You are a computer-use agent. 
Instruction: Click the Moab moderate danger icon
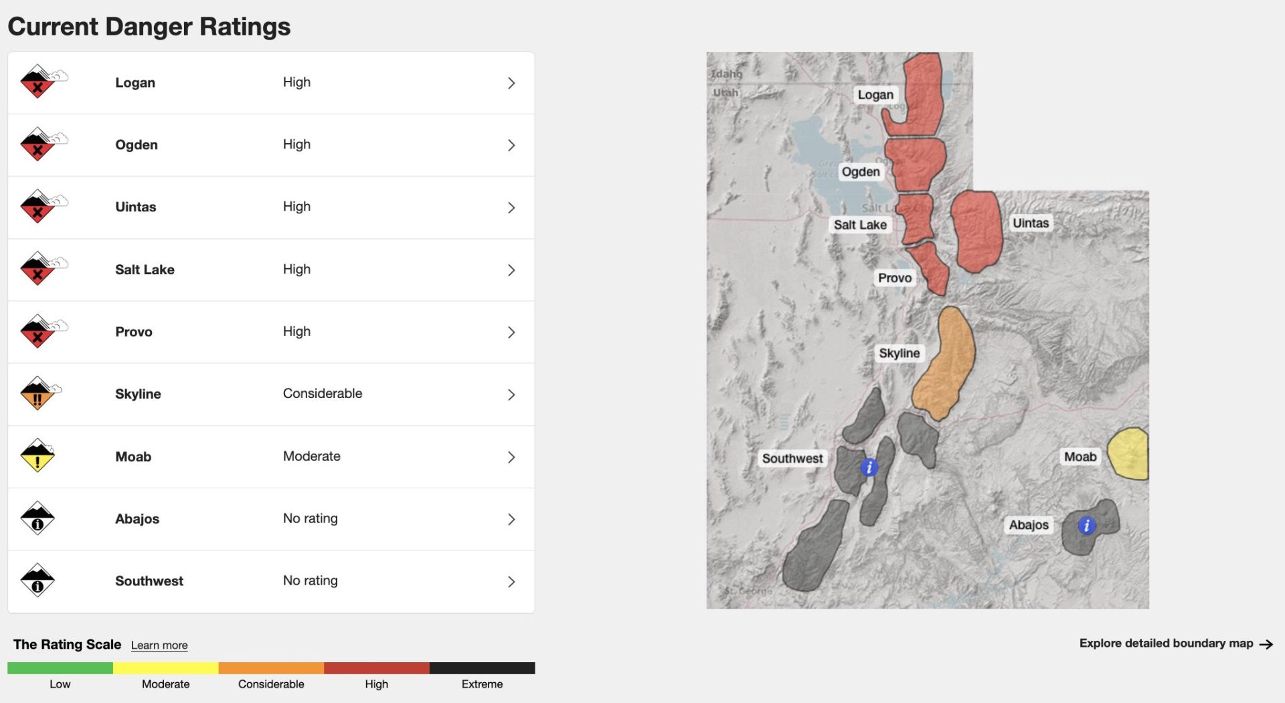[x=37, y=456]
